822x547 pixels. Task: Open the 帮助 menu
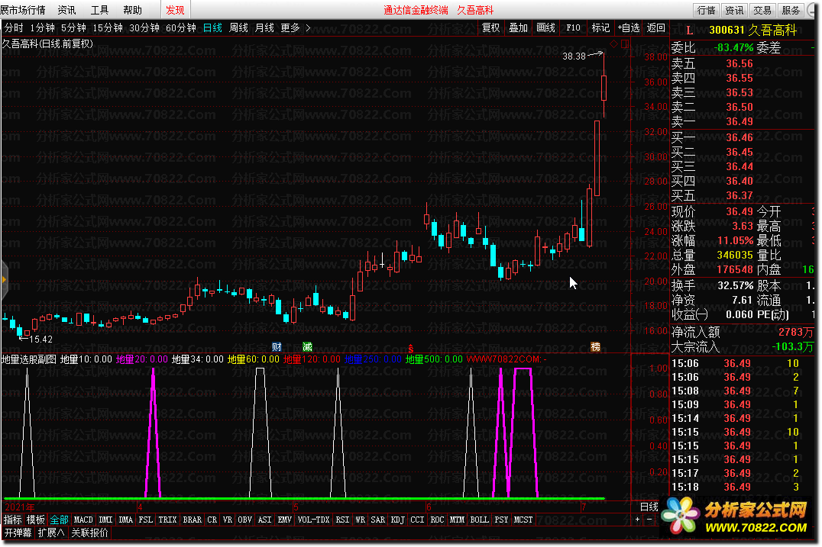tap(133, 10)
